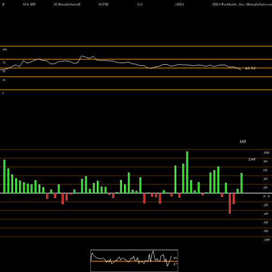Screen dimensions: 272x272
Task: Click the 40 label on MR axis
Action: tap(265, 179)
